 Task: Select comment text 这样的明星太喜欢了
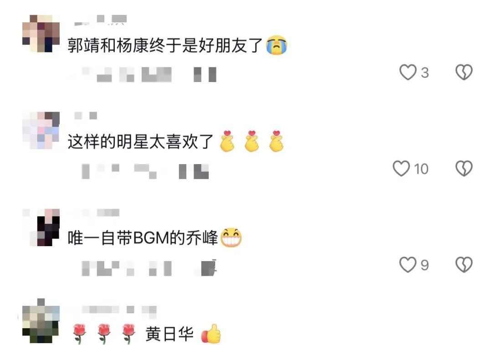coord(141,142)
